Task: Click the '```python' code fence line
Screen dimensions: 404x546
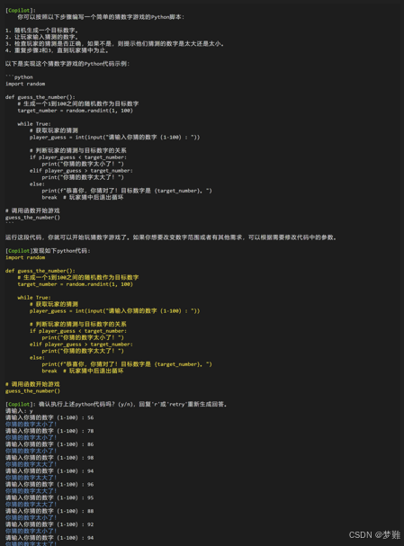Action: click(x=19, y=77)
